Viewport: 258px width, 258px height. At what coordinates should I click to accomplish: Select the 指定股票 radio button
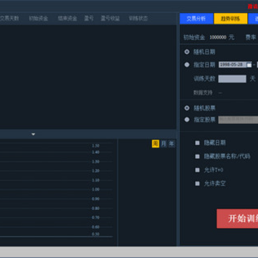click(x=187, y=120)
